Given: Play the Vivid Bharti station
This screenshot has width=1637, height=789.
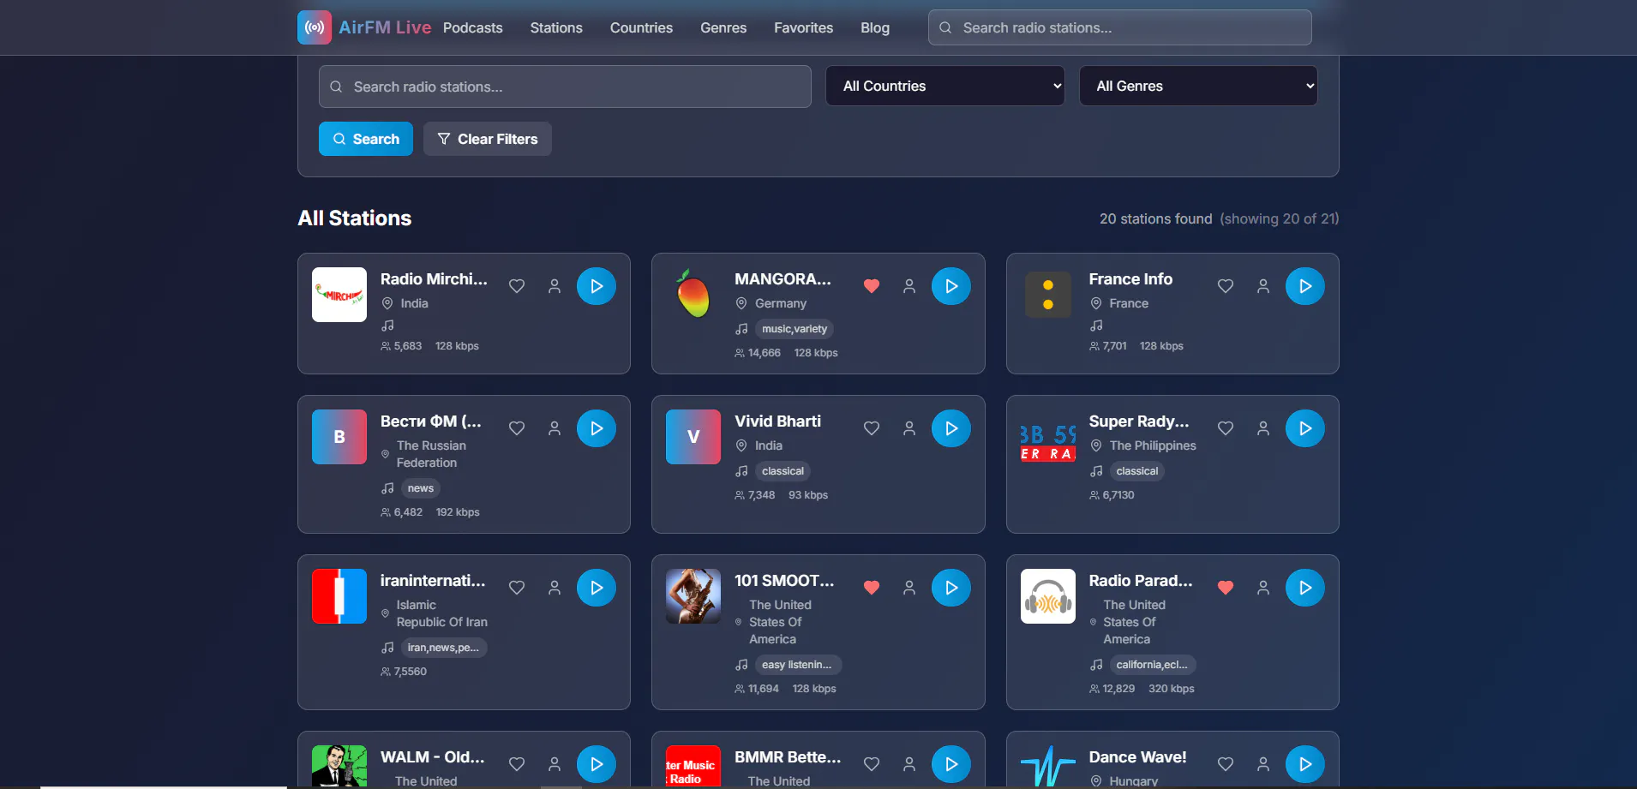Looking at the screenshot, I should click(951, 428).
